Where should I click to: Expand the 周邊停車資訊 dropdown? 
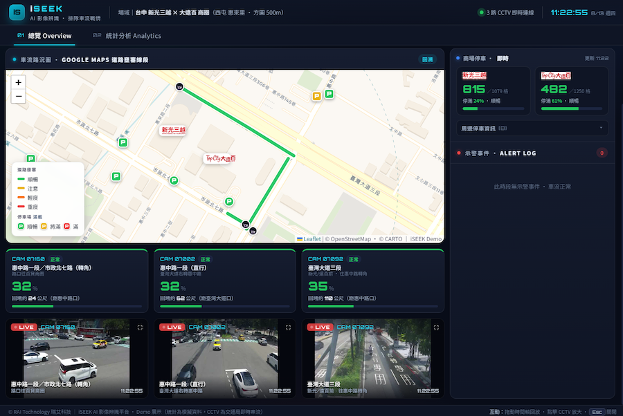[532, 128]
